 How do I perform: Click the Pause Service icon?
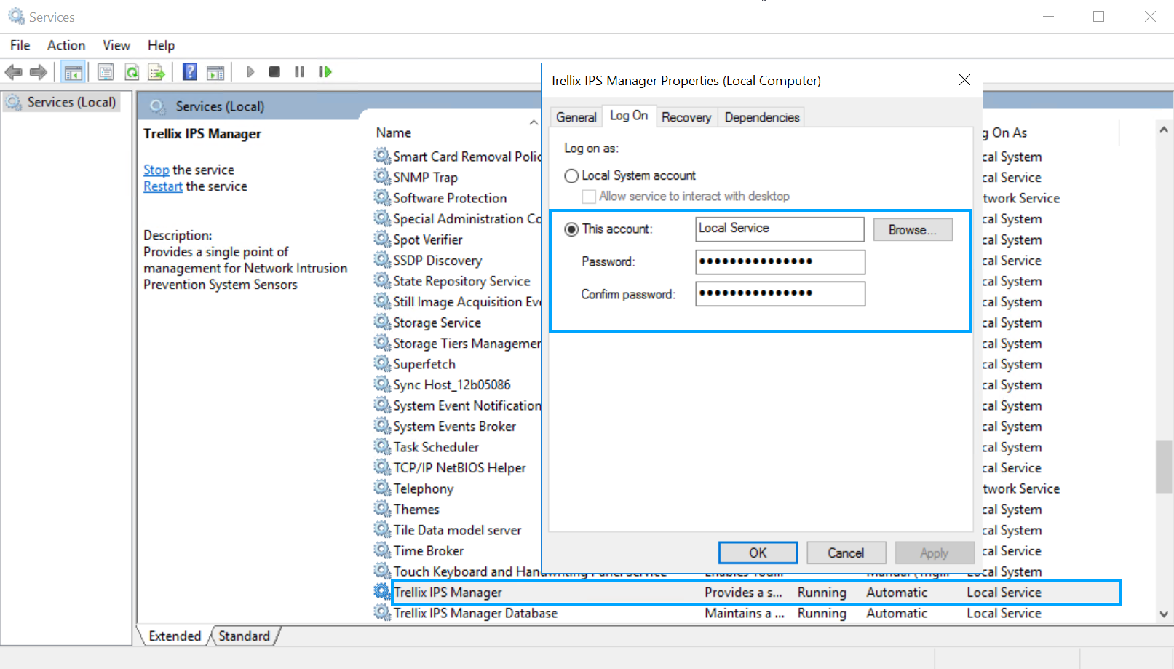(x=299, y=72)
